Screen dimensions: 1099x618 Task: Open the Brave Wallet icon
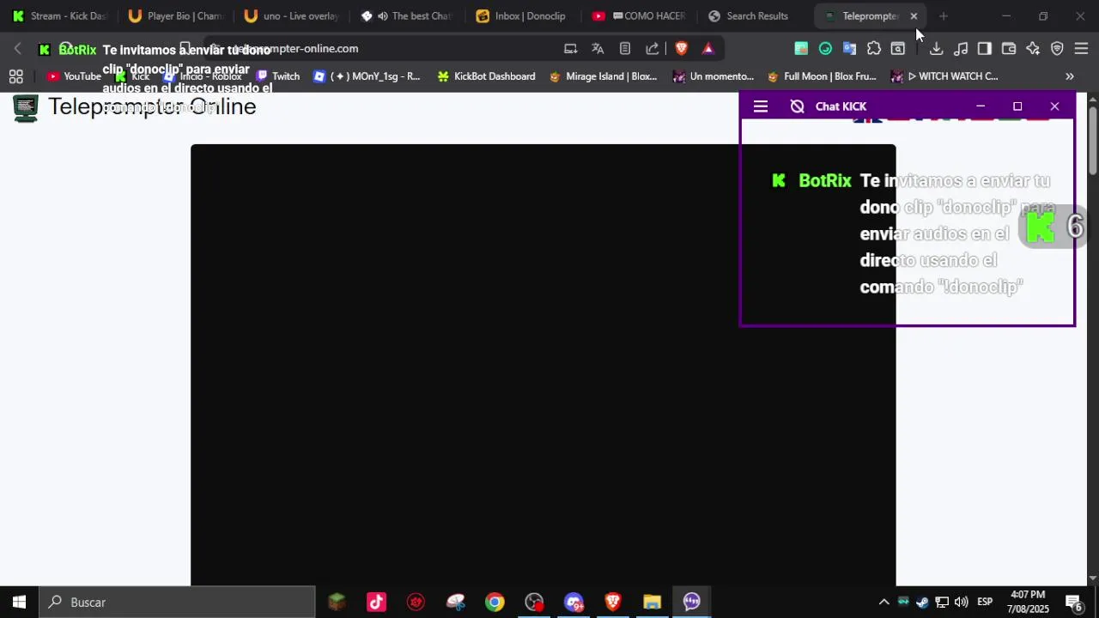(x=1009, y=49)
